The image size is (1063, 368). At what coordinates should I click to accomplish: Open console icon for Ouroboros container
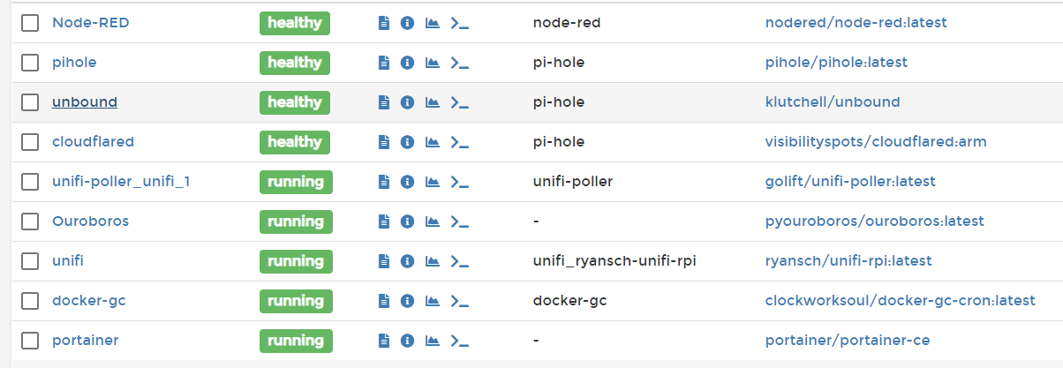pyautogui.click(x=459, y=222)
